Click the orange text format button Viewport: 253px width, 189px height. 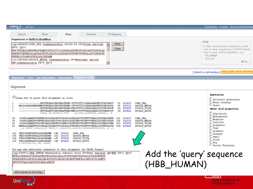[x=224, y=72]
